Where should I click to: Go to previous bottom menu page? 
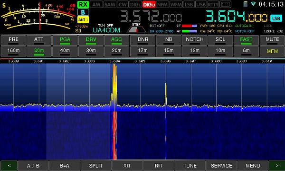[9, 166]
